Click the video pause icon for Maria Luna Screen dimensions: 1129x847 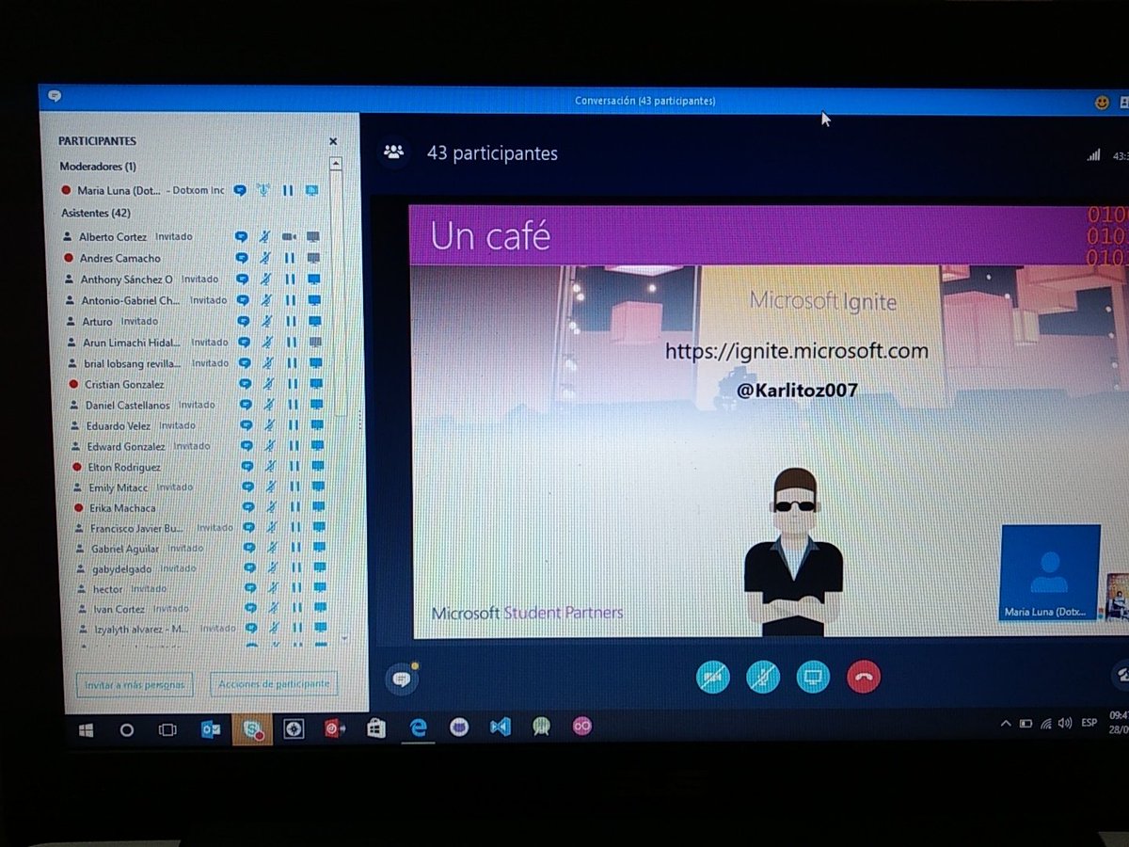coord(288,190)
